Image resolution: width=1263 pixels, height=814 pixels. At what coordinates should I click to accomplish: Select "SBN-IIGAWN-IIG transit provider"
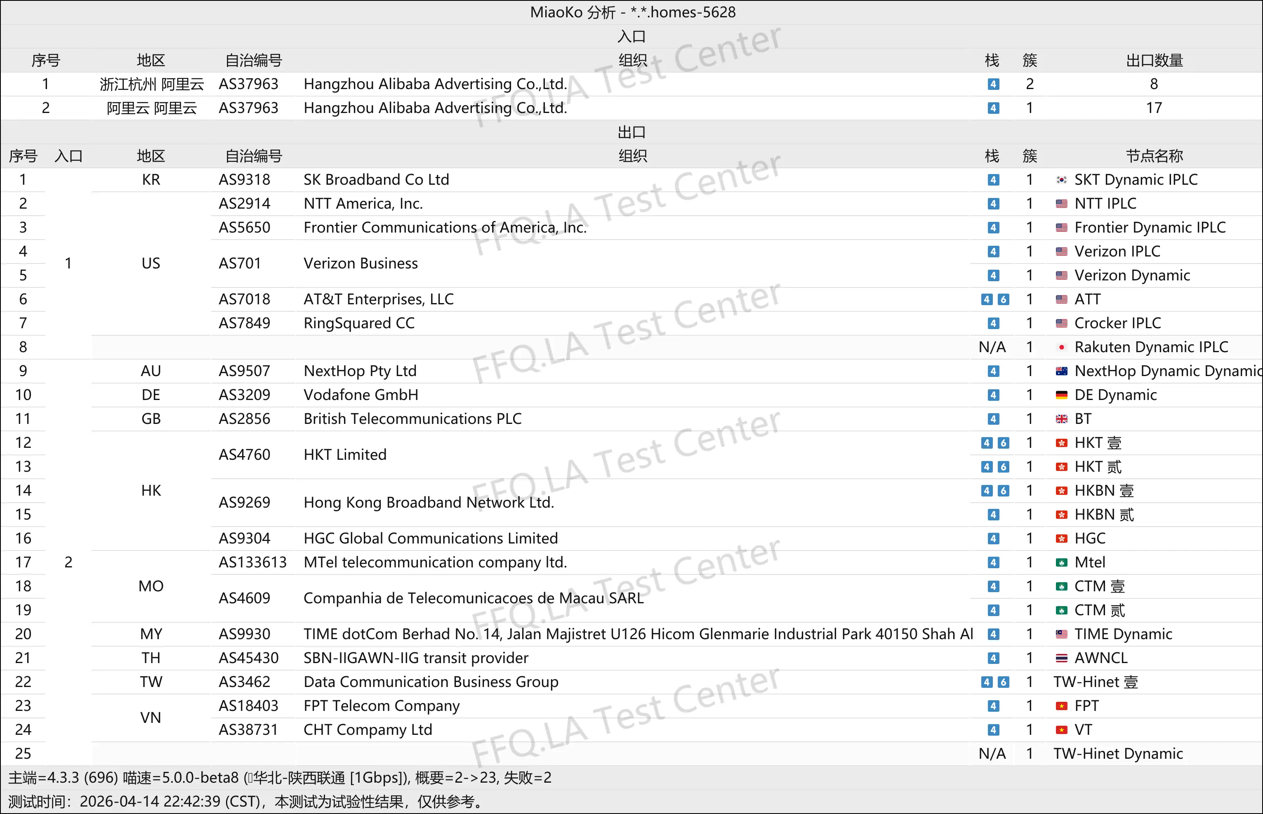pos(416,658)
